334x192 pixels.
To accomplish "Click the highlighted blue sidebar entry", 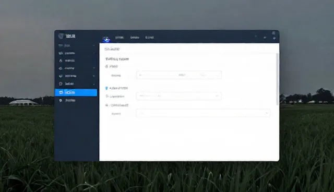I will click(76, 92).
